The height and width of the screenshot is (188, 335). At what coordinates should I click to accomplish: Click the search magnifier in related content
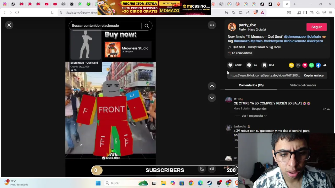tap(147, 26)
